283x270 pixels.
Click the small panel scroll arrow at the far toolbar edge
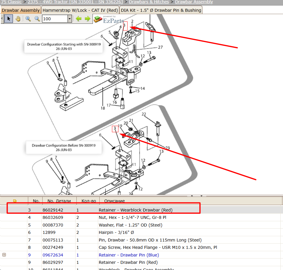pos(2,19)
